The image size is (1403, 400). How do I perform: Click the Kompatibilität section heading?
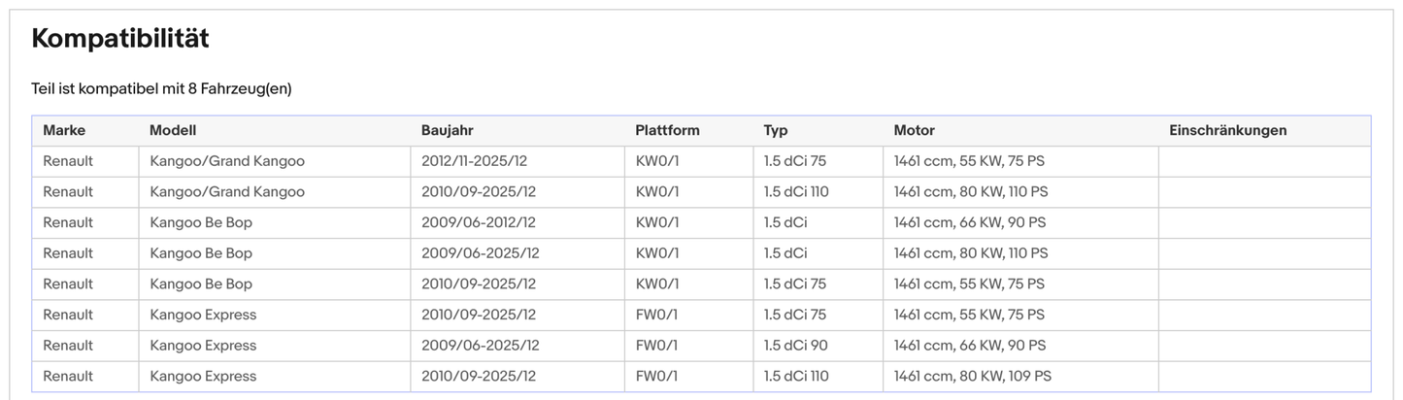[120, 39]
